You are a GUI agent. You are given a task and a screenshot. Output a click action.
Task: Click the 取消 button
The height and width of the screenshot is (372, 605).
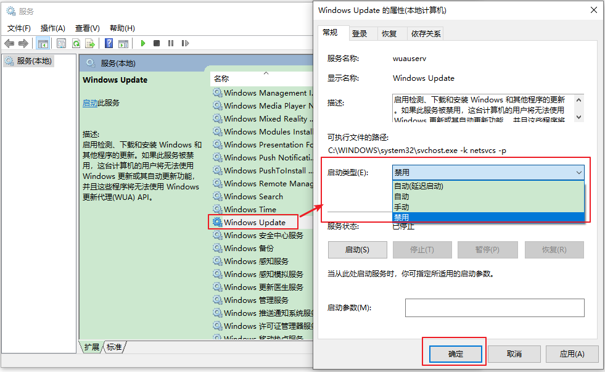coord(514,354)
